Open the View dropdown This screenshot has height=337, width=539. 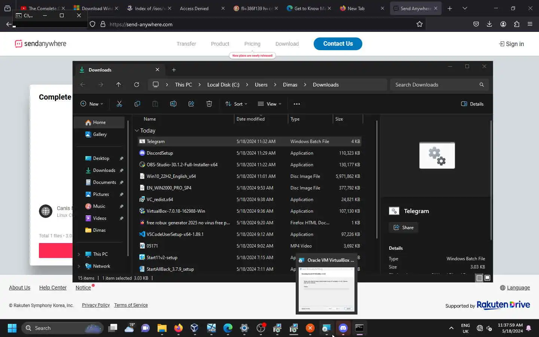[269, 104]
